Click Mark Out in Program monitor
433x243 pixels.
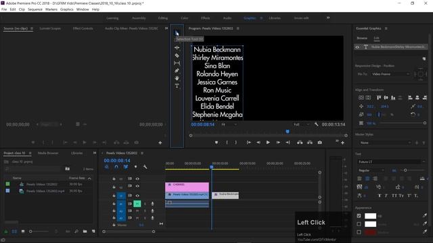click(x=236, y=142)
